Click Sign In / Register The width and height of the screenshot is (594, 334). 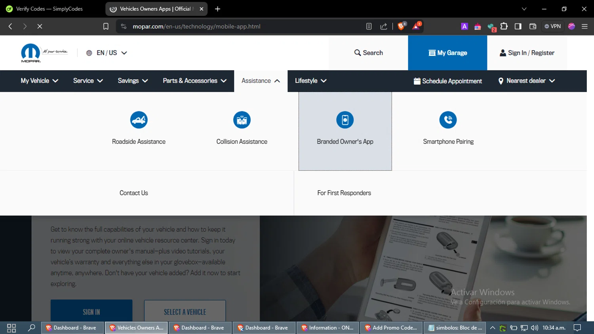click(x=527, y=53)
